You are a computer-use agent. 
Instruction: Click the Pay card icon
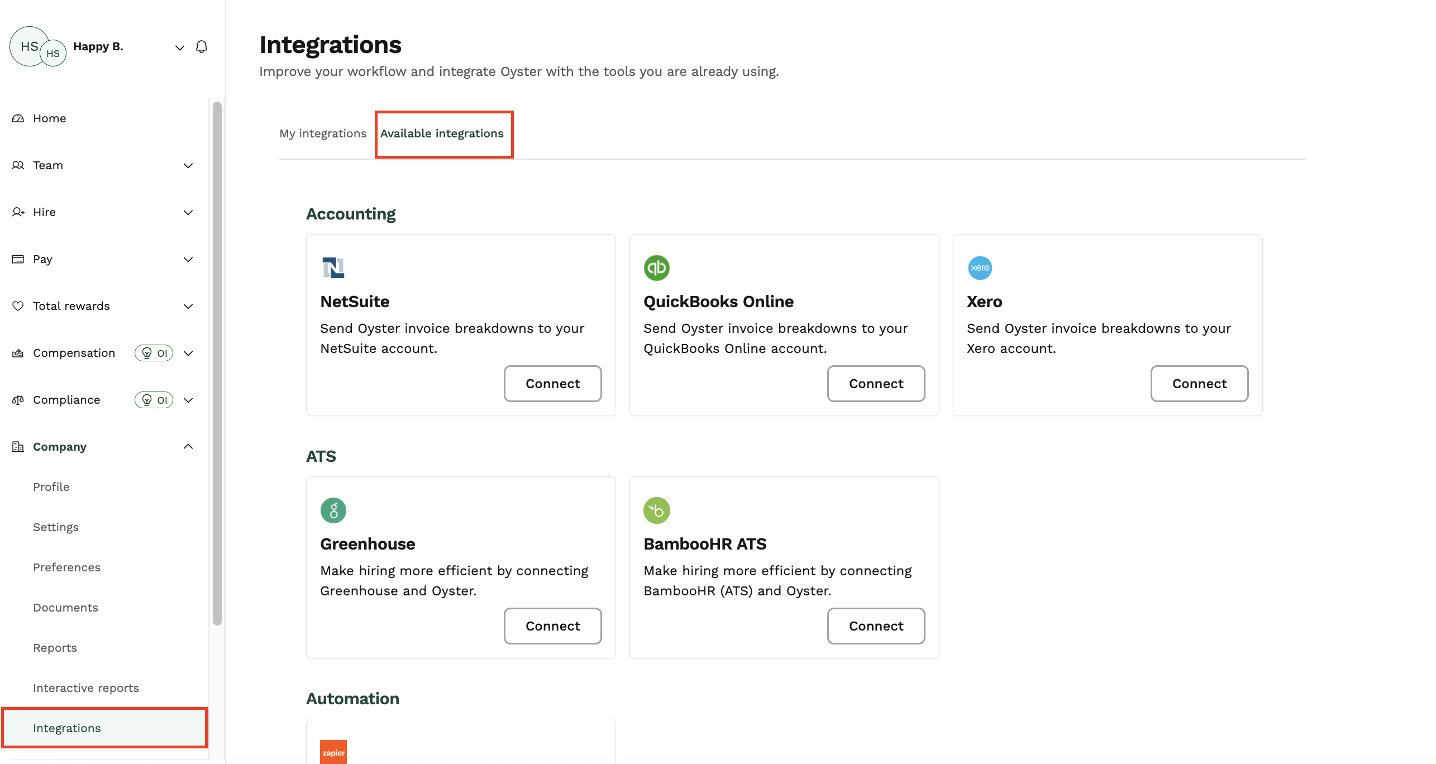click(x=17, y=259)
